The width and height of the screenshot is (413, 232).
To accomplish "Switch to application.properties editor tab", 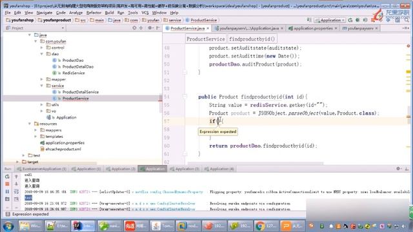I will [313, 28].
